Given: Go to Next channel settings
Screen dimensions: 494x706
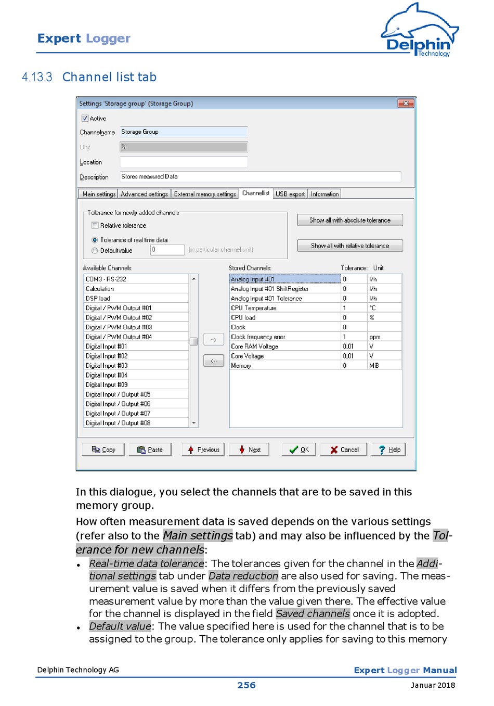Looking at the screenshot, I should [249, 450].
